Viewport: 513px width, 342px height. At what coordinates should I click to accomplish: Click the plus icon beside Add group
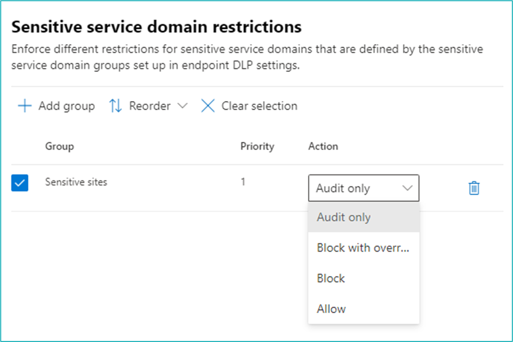click(25, 105)
